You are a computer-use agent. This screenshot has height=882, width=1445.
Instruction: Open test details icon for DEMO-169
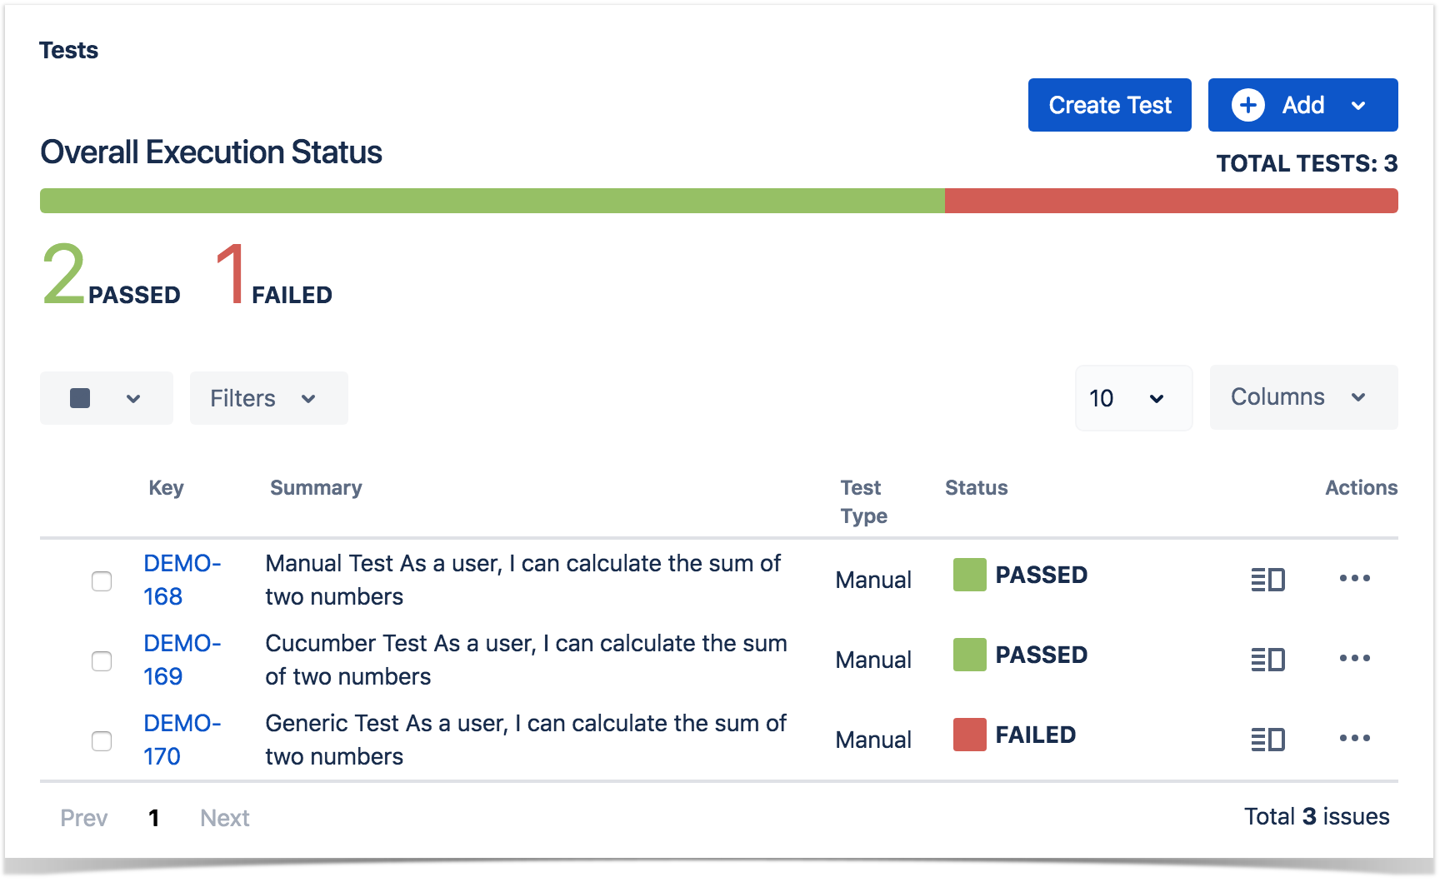pos(1267,659)
